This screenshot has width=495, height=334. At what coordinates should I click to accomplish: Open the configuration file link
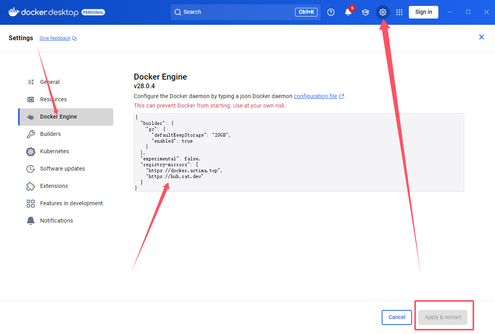click(316, 96)
